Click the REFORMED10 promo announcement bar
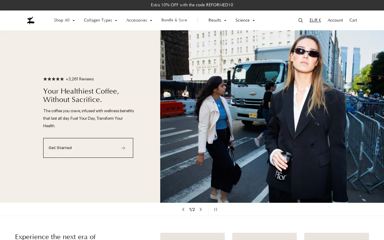The image size is (384, 240). click(192, 5)
